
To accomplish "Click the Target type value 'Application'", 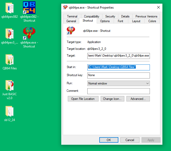I will pyautogui.click(x=94, y=42).
